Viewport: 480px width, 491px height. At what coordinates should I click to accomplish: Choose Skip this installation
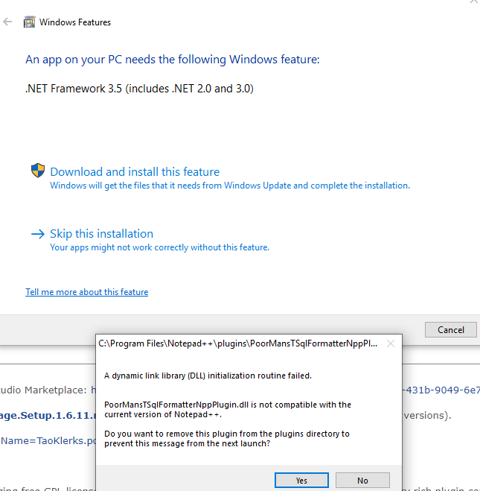[102, 234]
